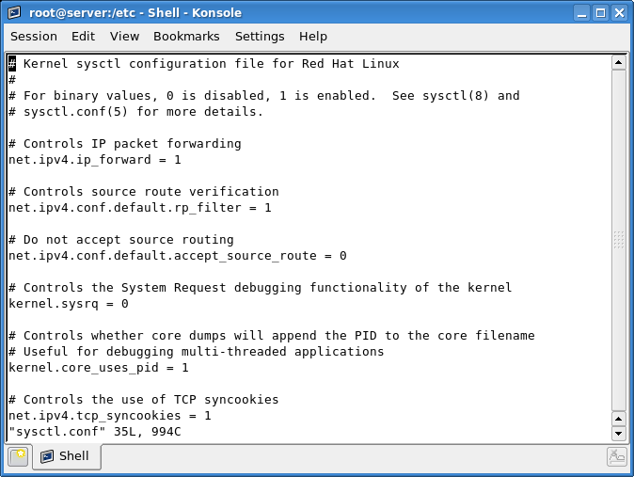Click the kernel.sysrq = 0 line
The width and height of the screenshot is (634, 477).
(x=69, y=304)
